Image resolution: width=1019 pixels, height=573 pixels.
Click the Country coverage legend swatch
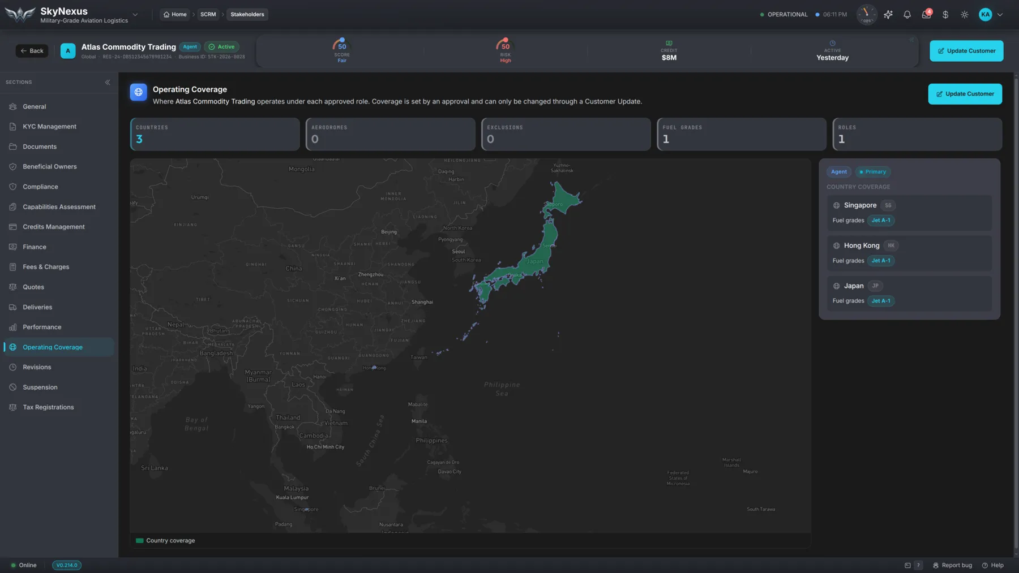(x=139, y=541)
